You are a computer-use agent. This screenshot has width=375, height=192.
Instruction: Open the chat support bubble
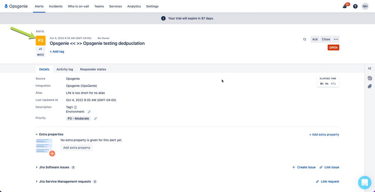(365, 183)
